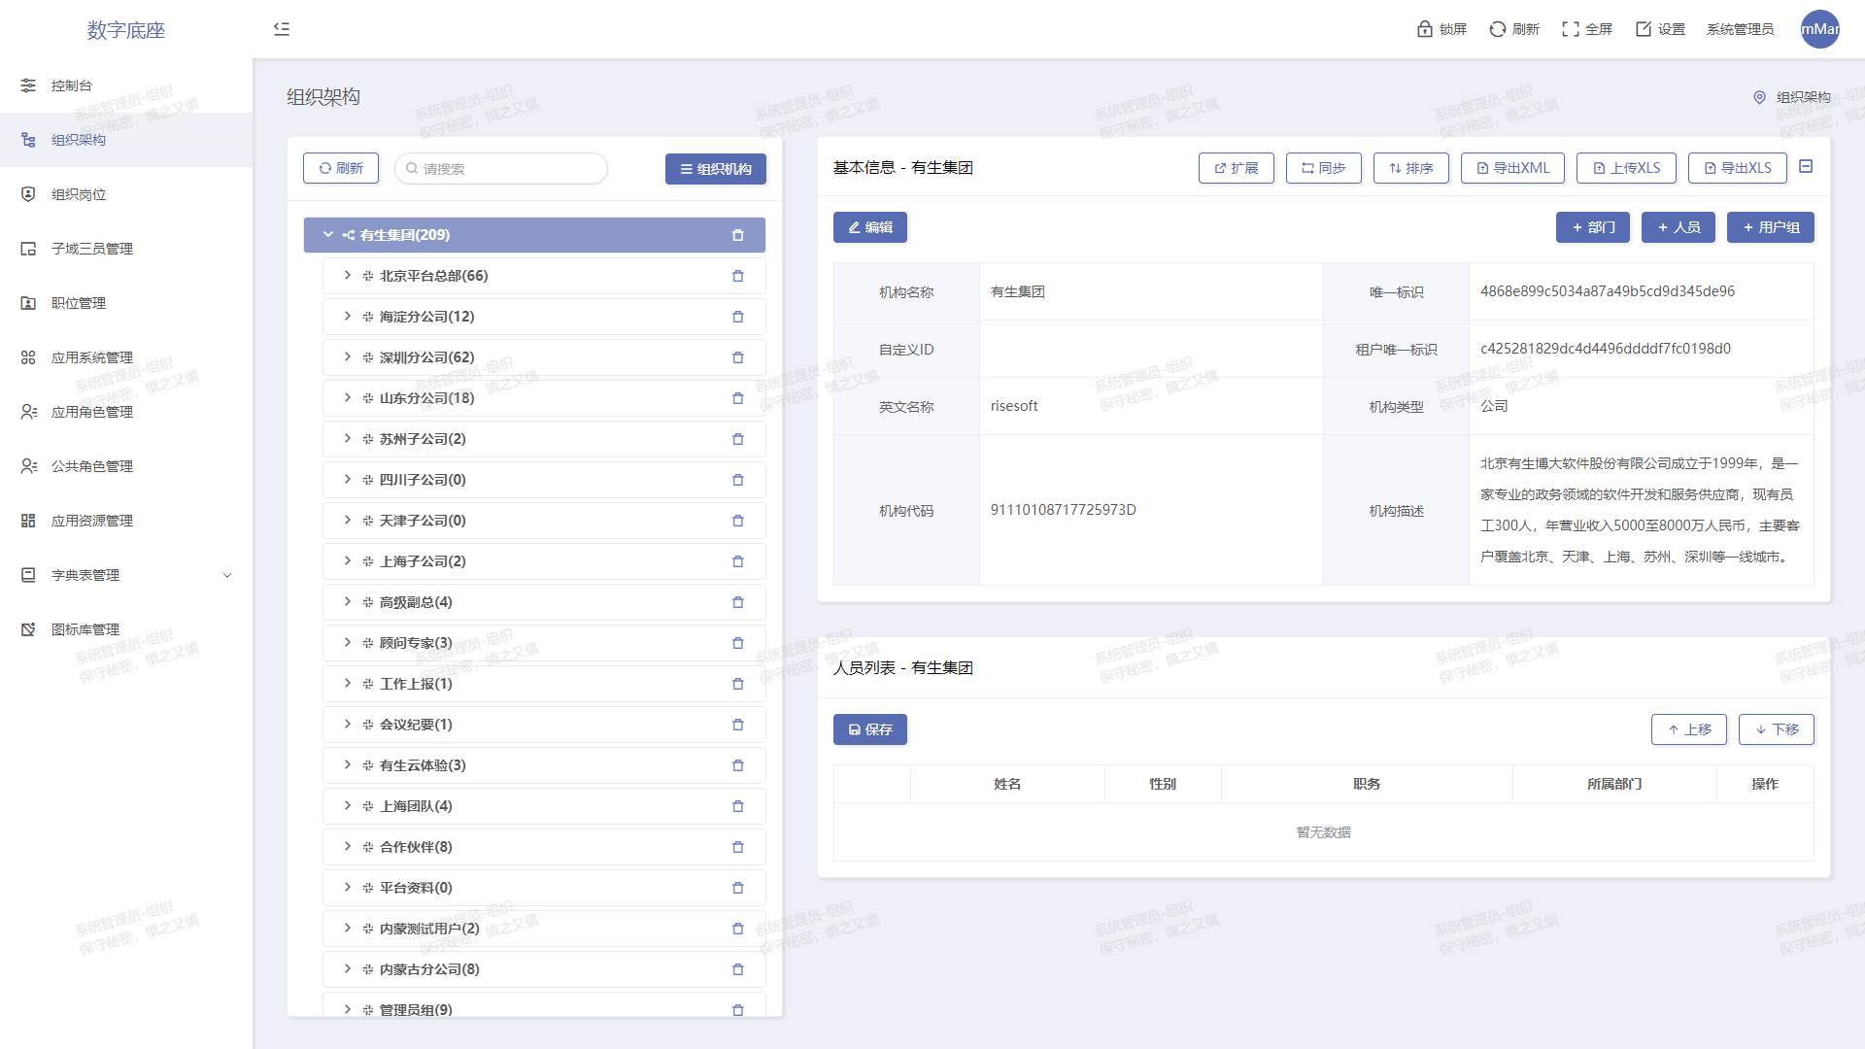
Task: Expand the 海淀分公司 tree node
Action: pyautogui.click(x=348, y=317)
